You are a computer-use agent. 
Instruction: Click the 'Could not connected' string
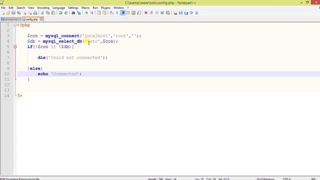tap(75, 58)
